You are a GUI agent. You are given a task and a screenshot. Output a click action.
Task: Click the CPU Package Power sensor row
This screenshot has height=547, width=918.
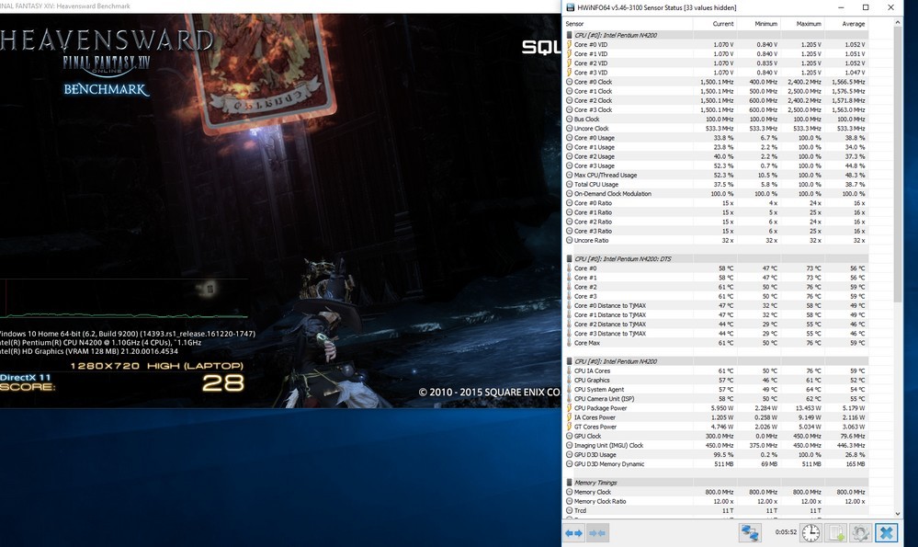pos(634,408)
